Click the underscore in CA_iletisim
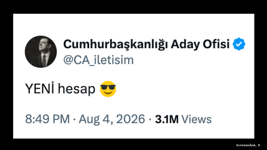 point(92,65)
